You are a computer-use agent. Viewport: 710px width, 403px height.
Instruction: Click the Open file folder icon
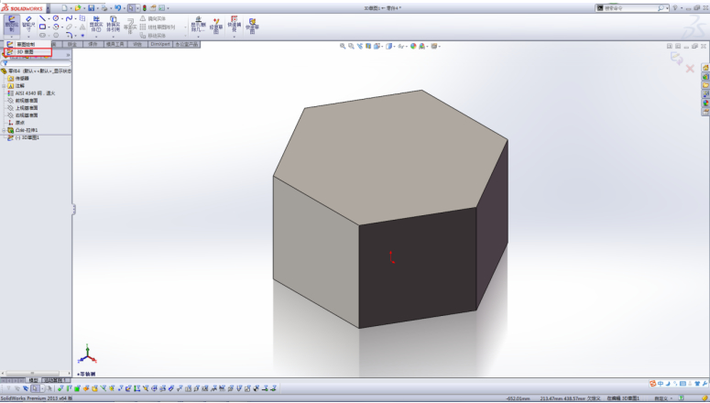pos(78,8)
